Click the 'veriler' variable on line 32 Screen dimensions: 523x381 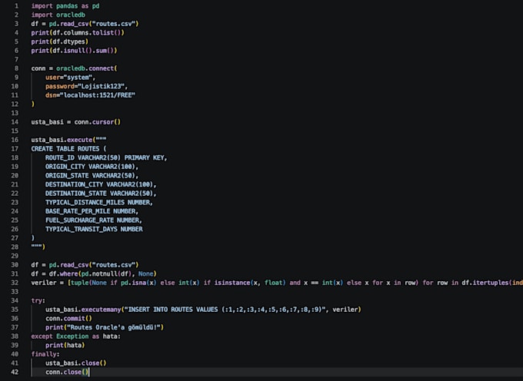point(44,283)
